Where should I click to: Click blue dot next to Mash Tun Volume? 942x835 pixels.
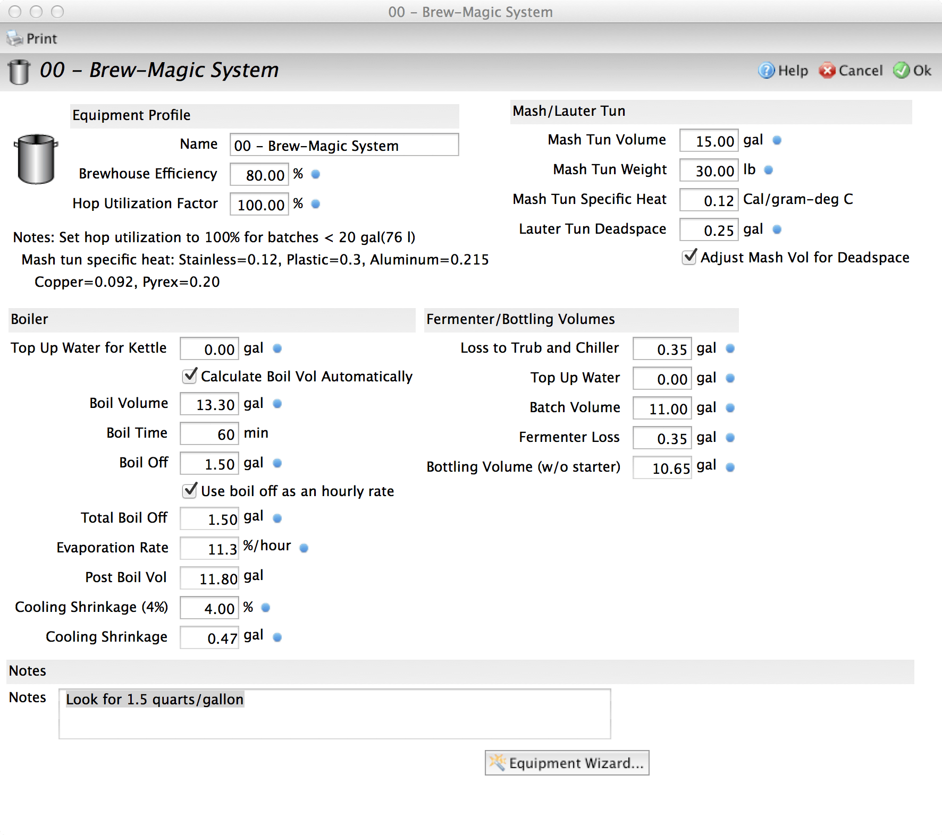[776, 140]
